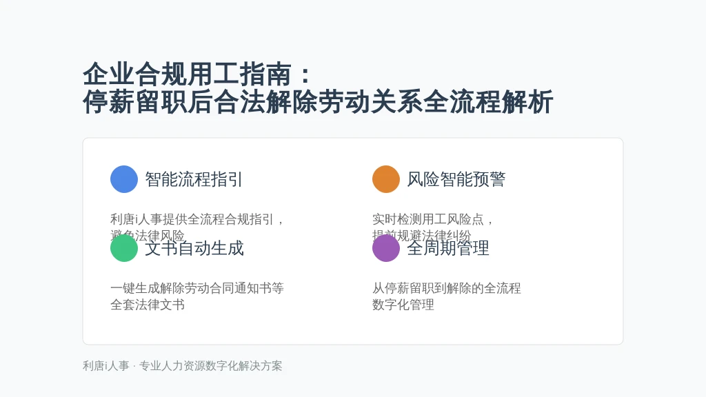Select the 风险智能预警 heading
706x397 pixels.
point(456,179)
